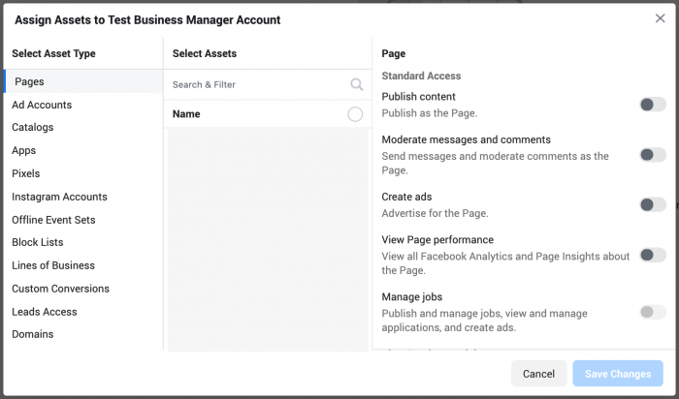Click Save Changes button
Screen dimensions: 679x399
618,374
